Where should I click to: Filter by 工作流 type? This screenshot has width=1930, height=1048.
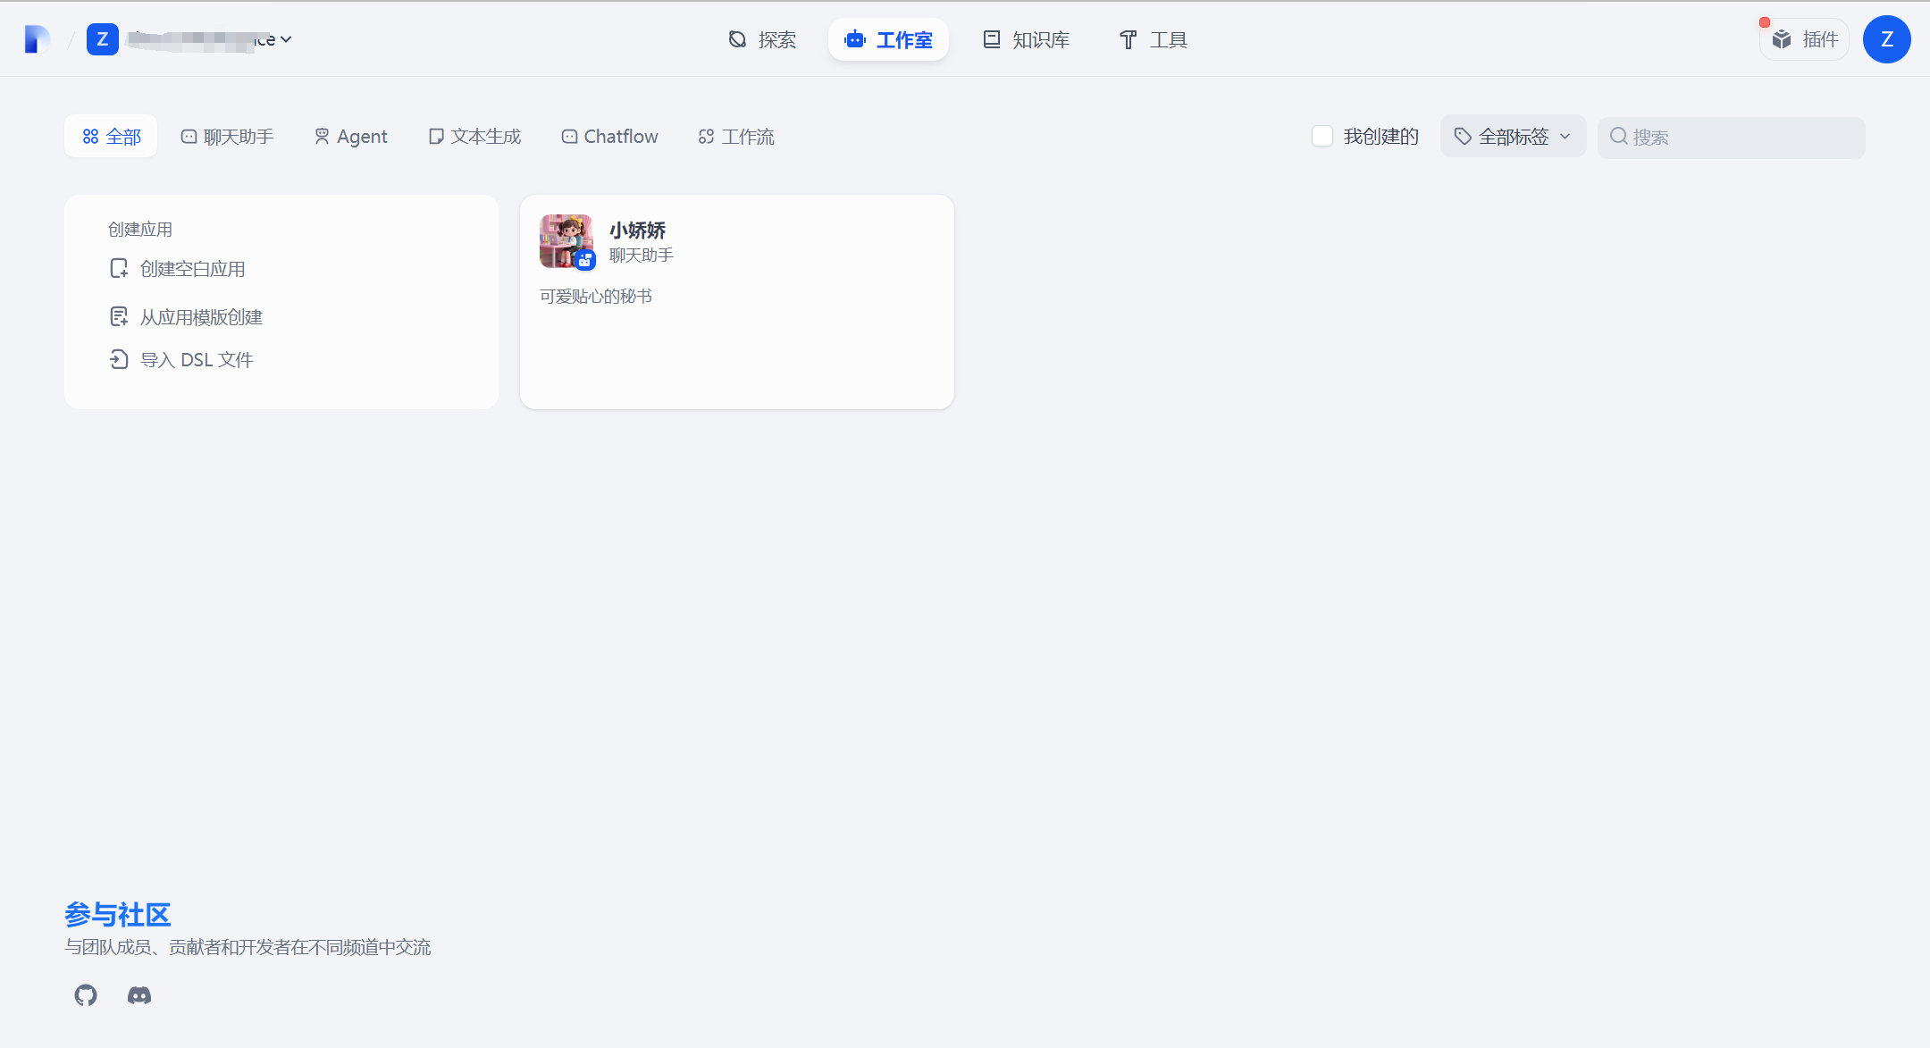736,136
